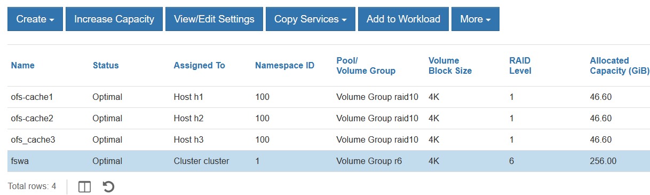Open the Create dropdown menu
The width and height of the screenshot is (650, 195).
pos(35,19)
